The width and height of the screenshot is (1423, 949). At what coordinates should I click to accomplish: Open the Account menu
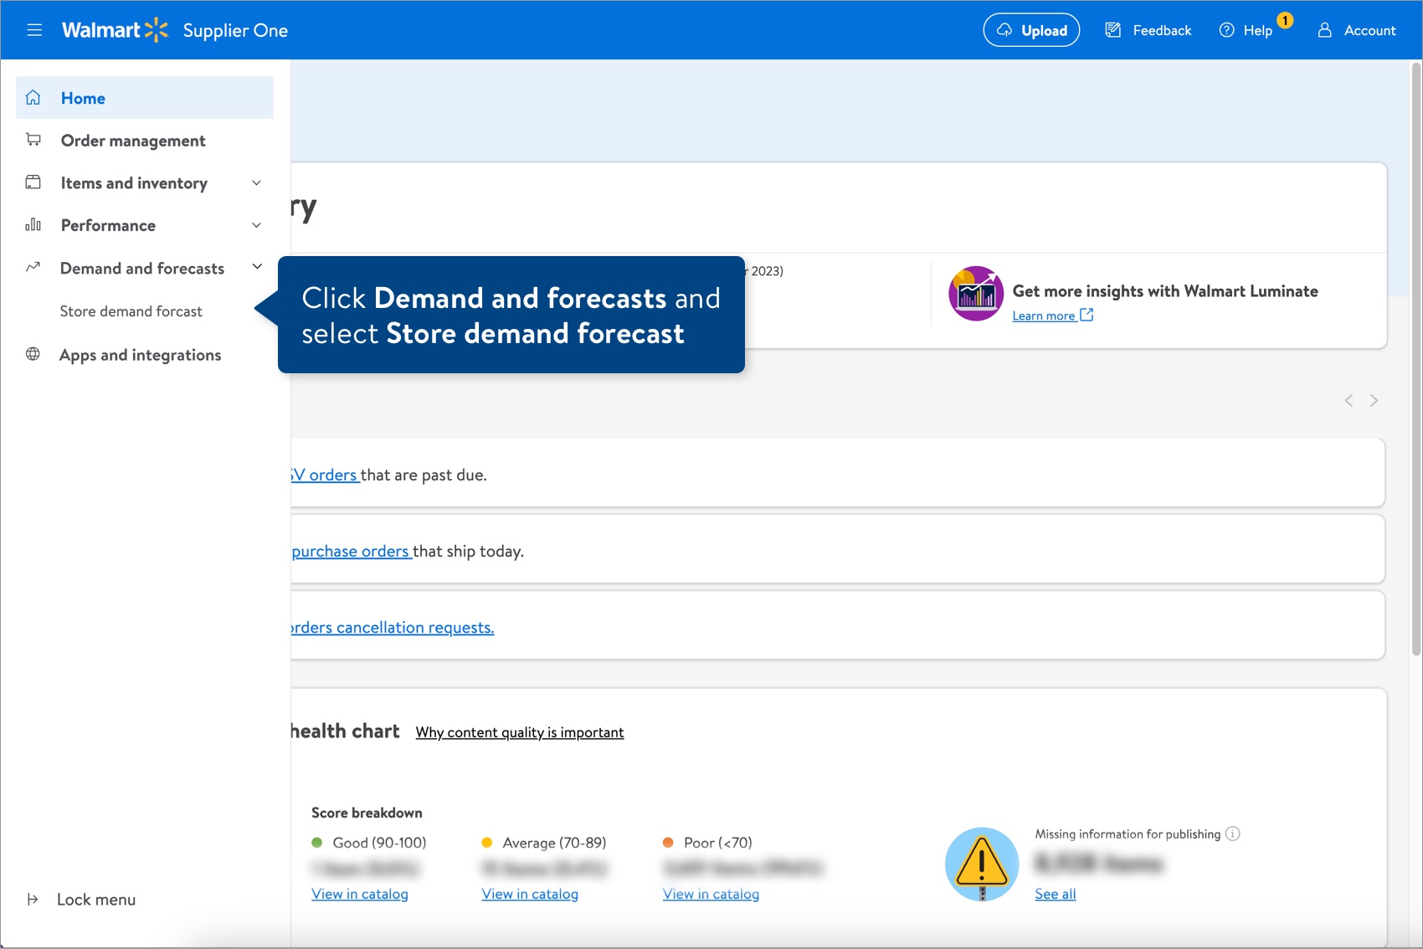tap(1356, 30)
